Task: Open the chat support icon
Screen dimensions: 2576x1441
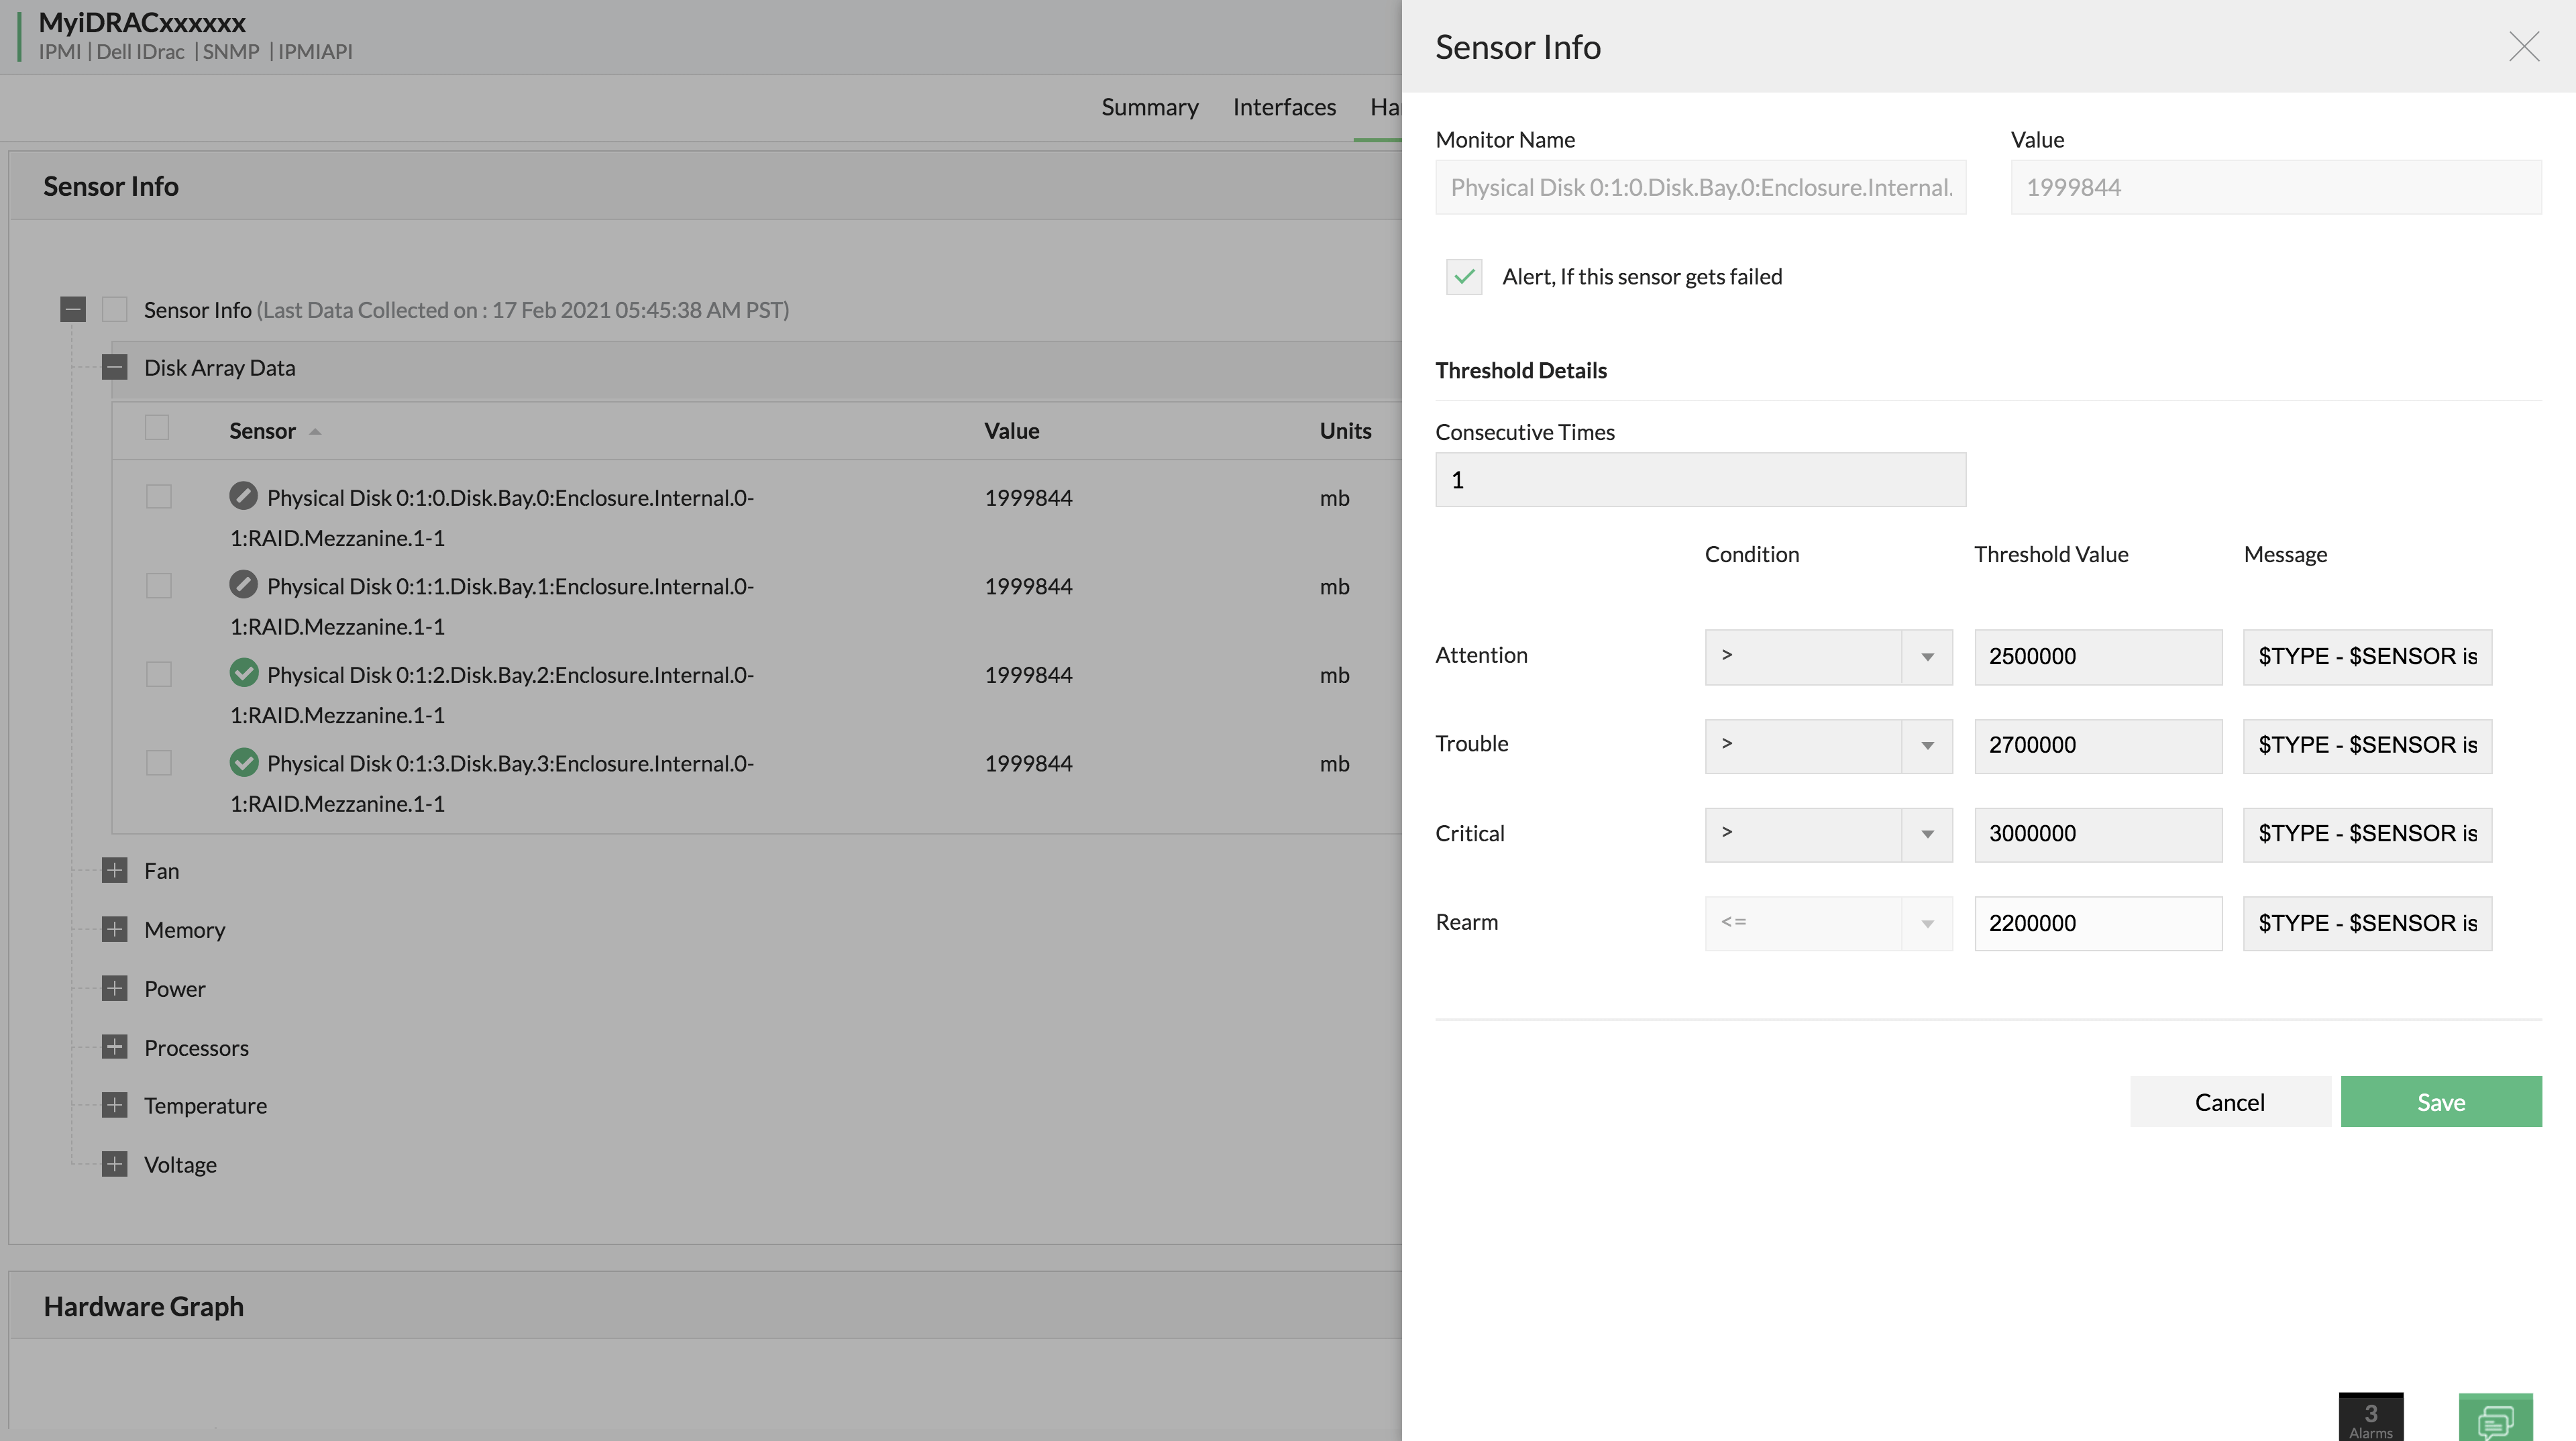Action: click(2495, 1418)
